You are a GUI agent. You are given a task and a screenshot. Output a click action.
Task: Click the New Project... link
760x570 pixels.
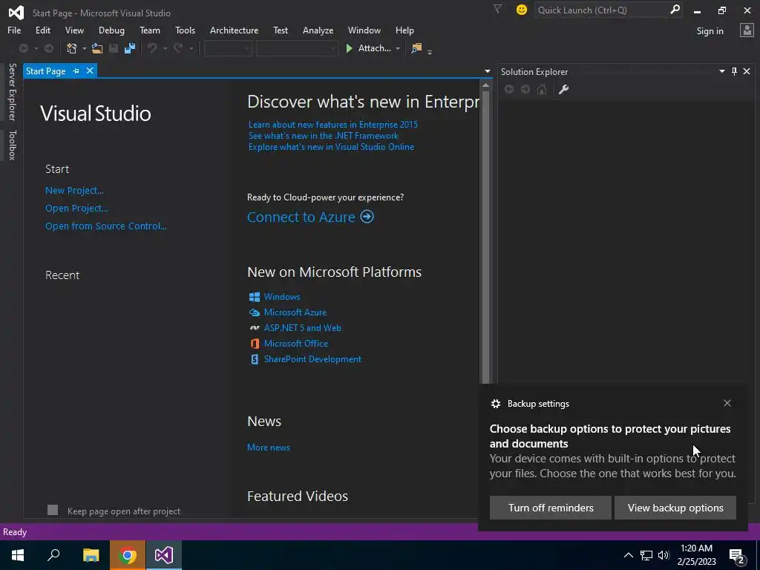74,191
